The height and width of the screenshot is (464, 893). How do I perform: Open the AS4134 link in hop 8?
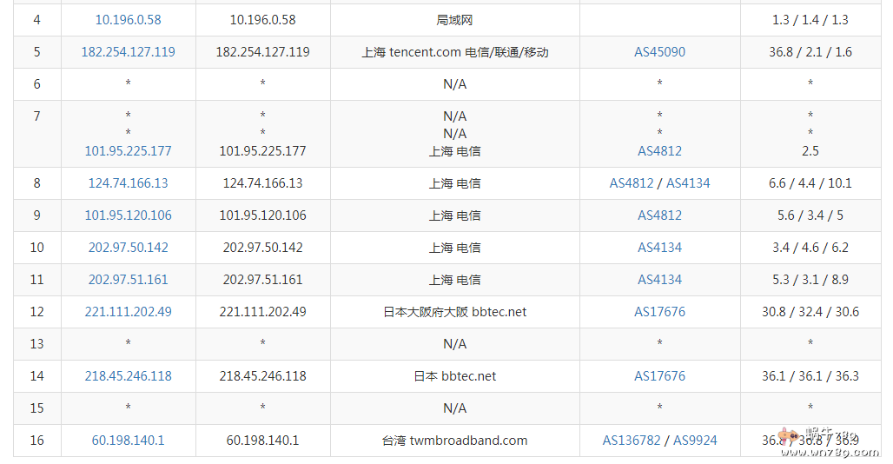[688, 182]
